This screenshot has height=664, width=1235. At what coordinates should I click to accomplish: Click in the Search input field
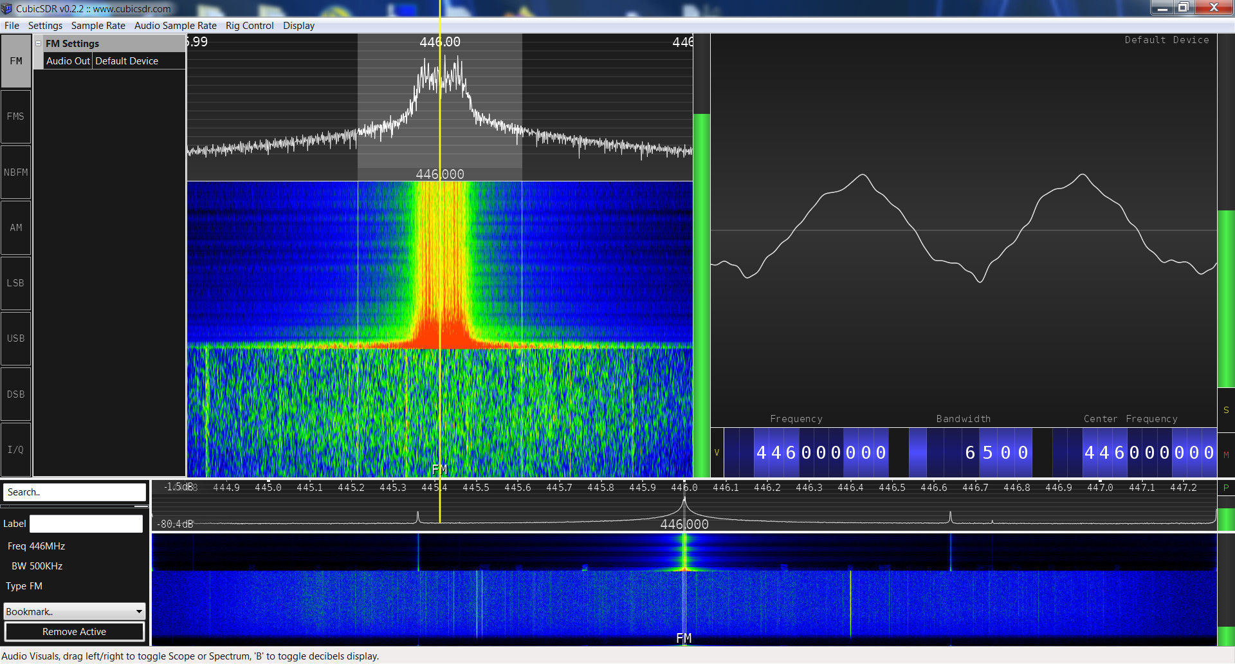[75, 492]
